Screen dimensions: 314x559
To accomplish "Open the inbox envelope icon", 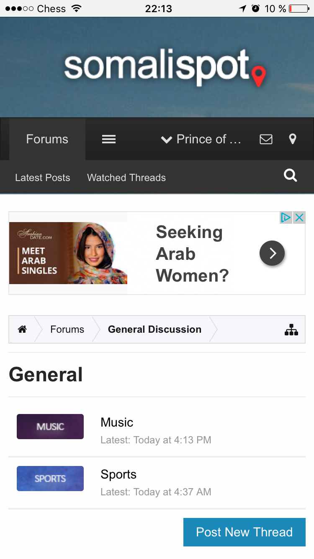I will pyautogui.click(x=266, y=139).
